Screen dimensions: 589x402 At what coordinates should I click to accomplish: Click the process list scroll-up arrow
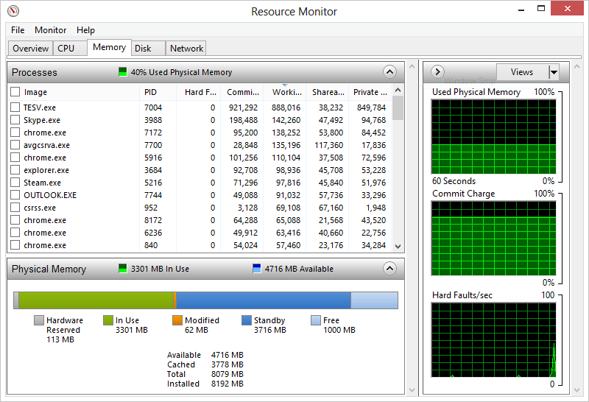[x=398, y=90]
